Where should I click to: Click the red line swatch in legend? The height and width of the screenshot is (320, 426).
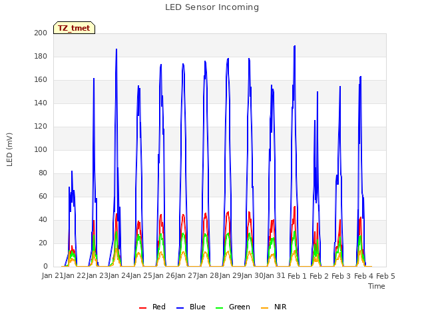(x=142, y=308)
